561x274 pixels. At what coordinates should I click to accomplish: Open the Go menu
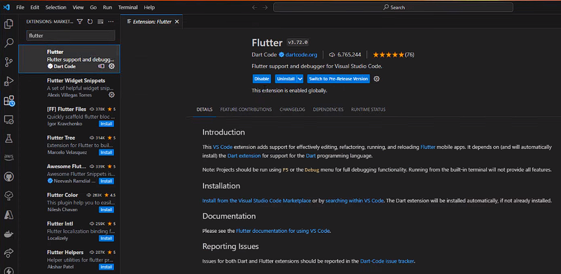[93, 7]
